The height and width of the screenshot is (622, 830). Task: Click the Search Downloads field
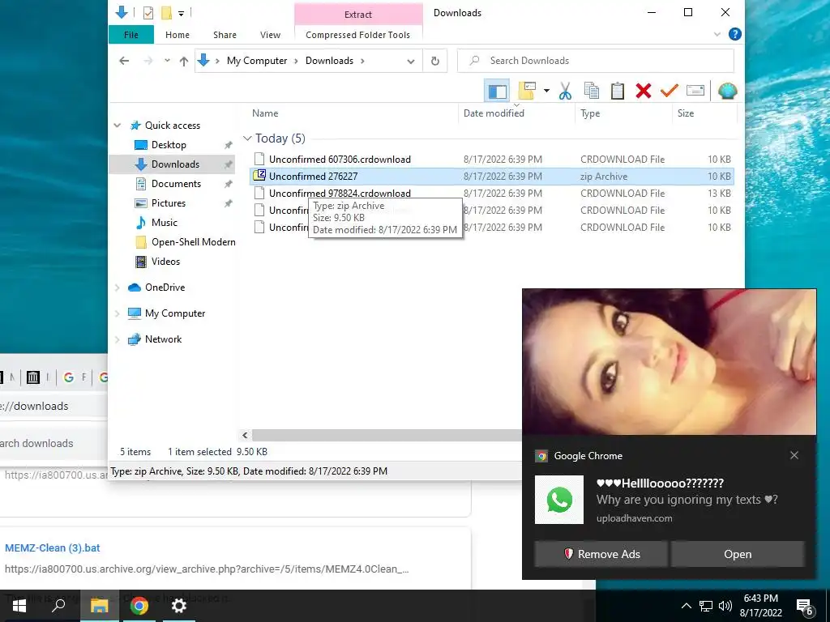596,61
